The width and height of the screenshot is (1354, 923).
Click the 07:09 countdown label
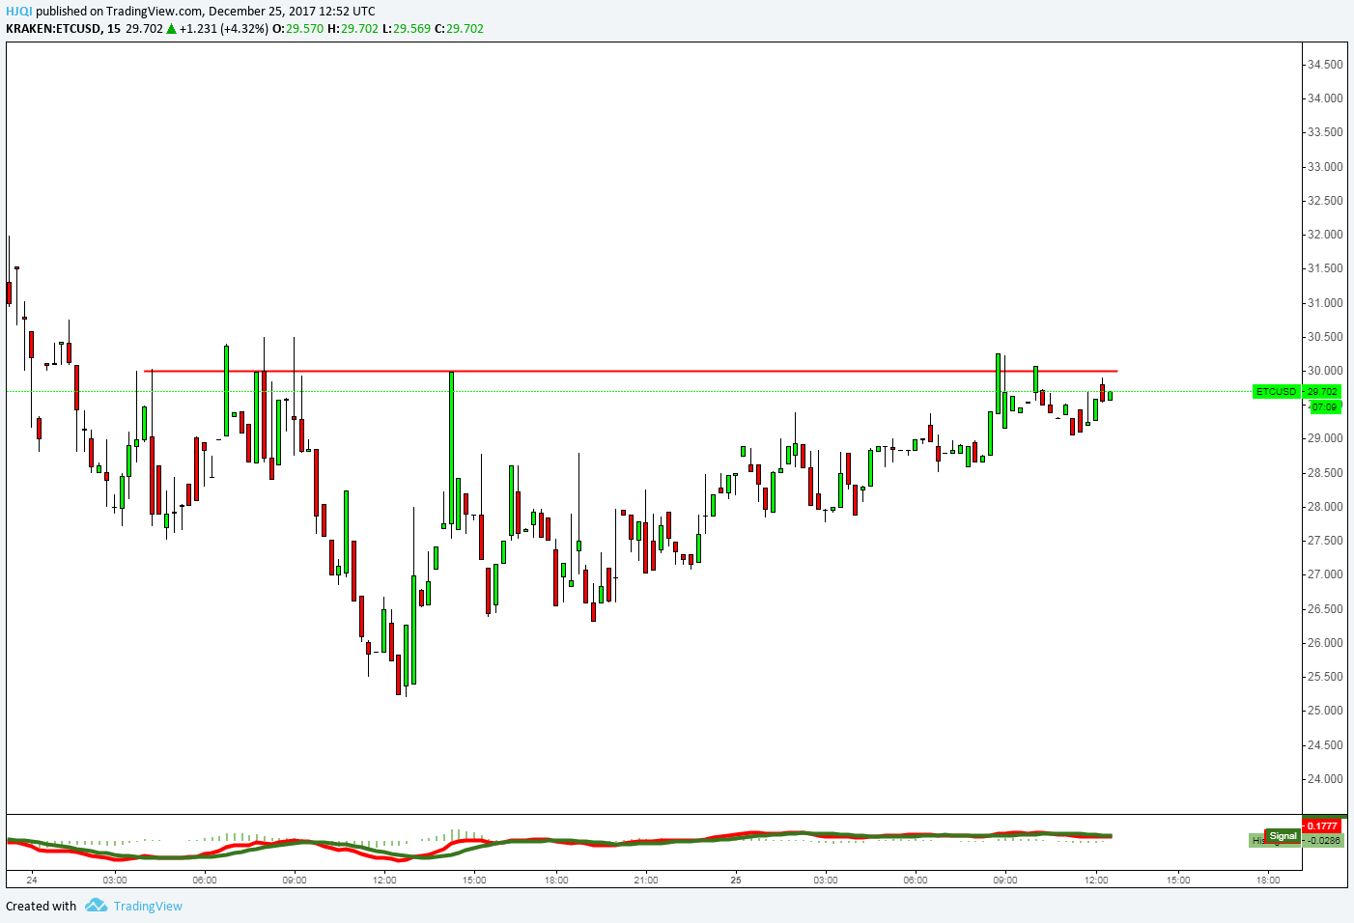(1324, 406)
